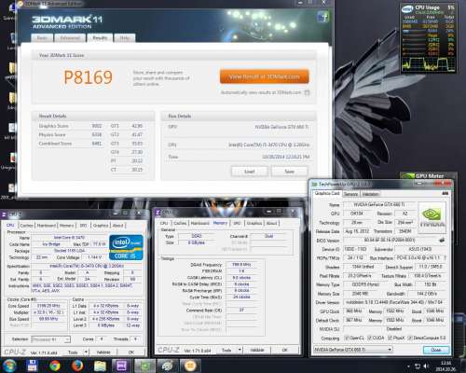Click OK in the left CPU-Z window

coord(131,352)
